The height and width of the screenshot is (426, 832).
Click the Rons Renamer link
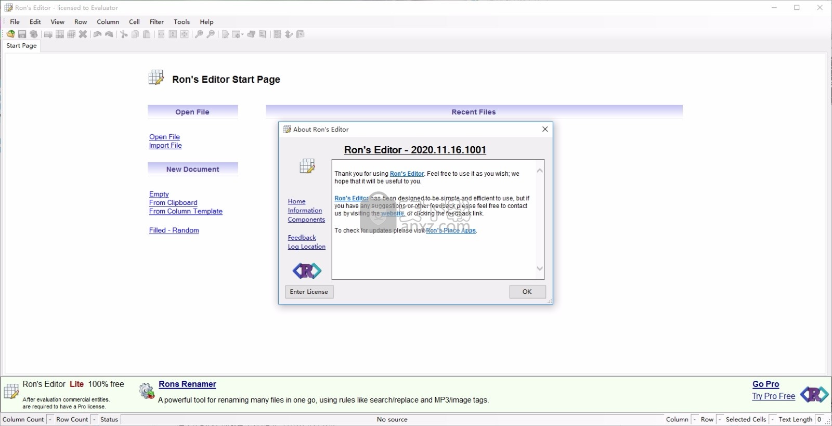coord(187,384)
